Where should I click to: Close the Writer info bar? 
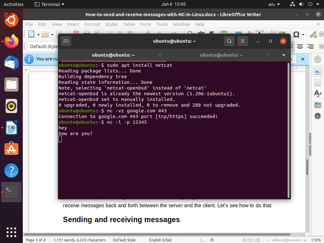[303, 59]
